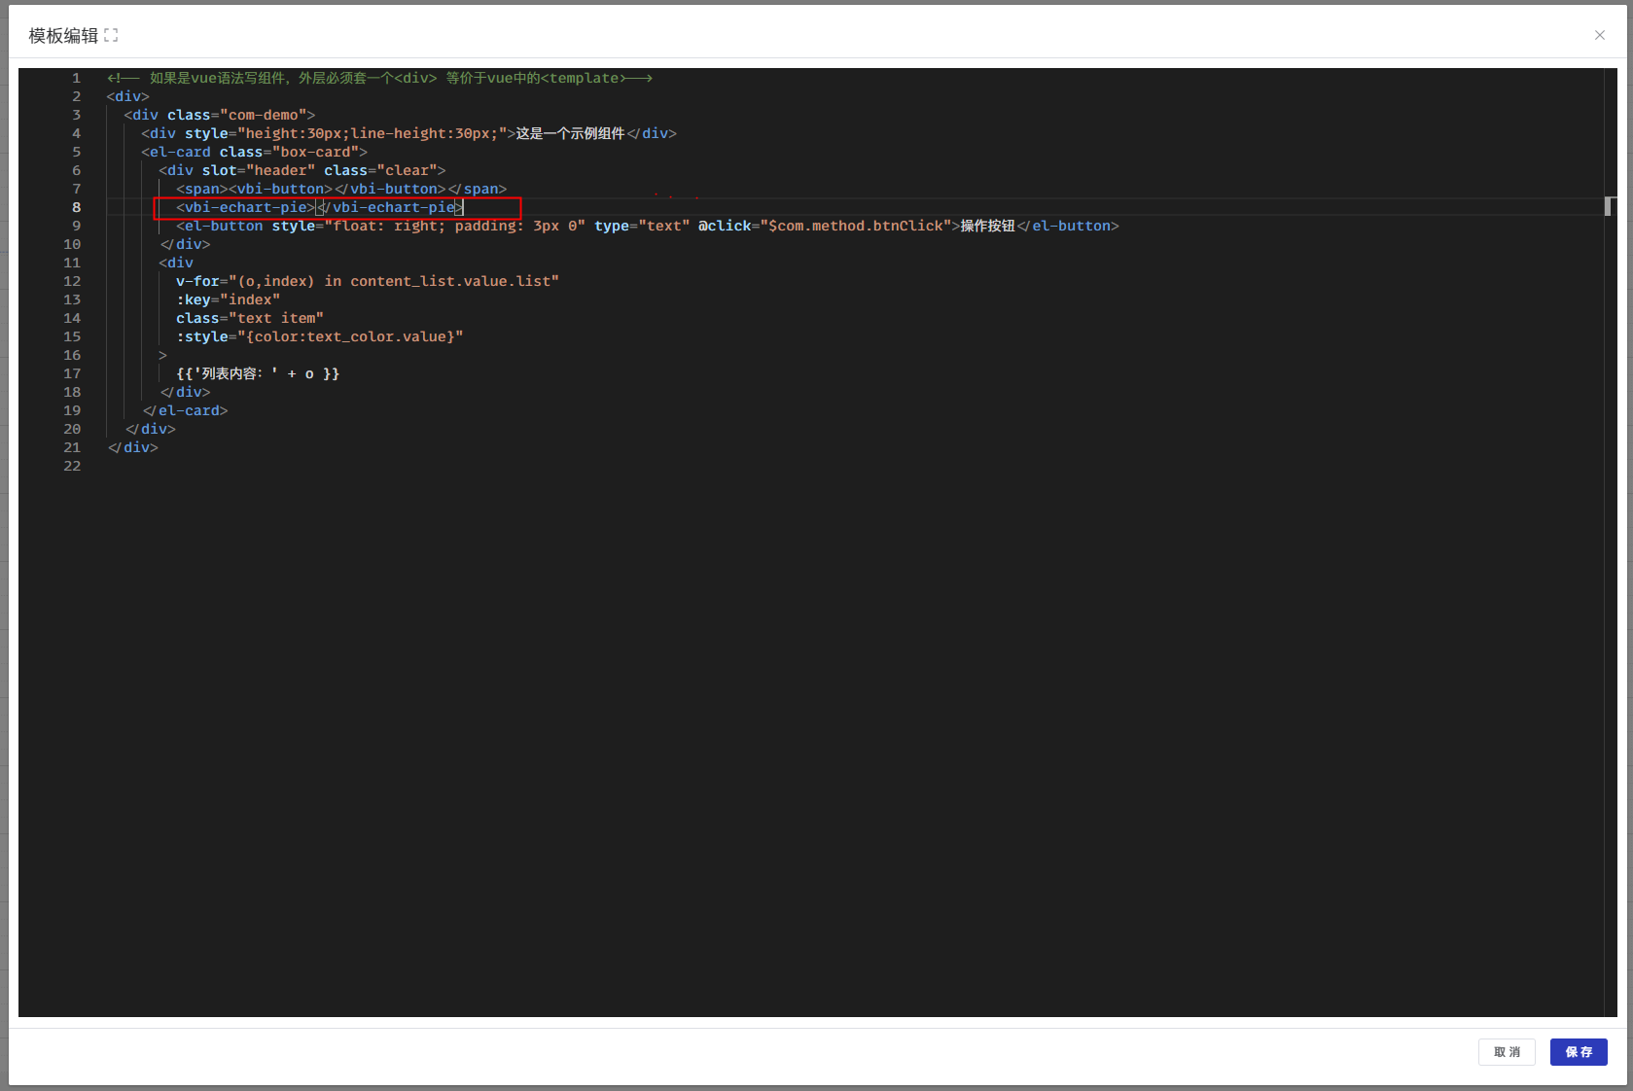Select line number 22 in gutter

(x=72, y=466)
